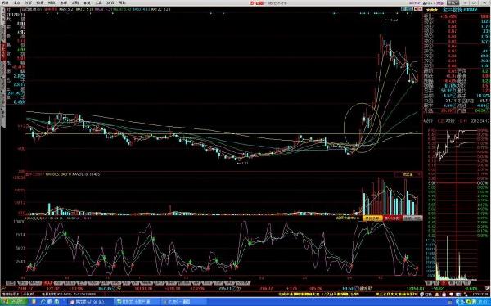
Task: Click the small red icon at the main chart's top-right
Action: click(x=418, y=9)
